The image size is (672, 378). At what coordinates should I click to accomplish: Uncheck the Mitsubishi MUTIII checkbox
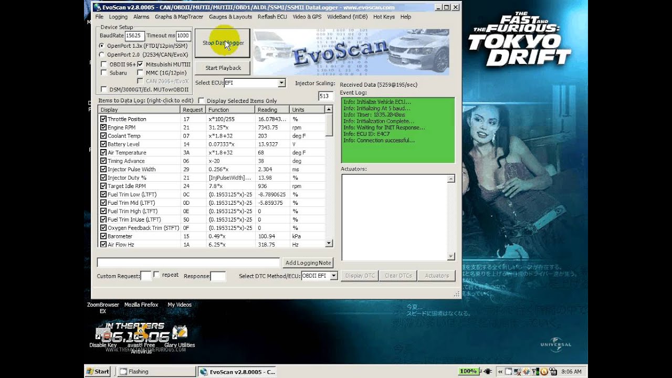[x=140, y=64]
